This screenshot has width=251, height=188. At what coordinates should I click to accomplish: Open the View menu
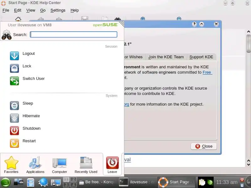pyautogui.click(x=31, y=10)
